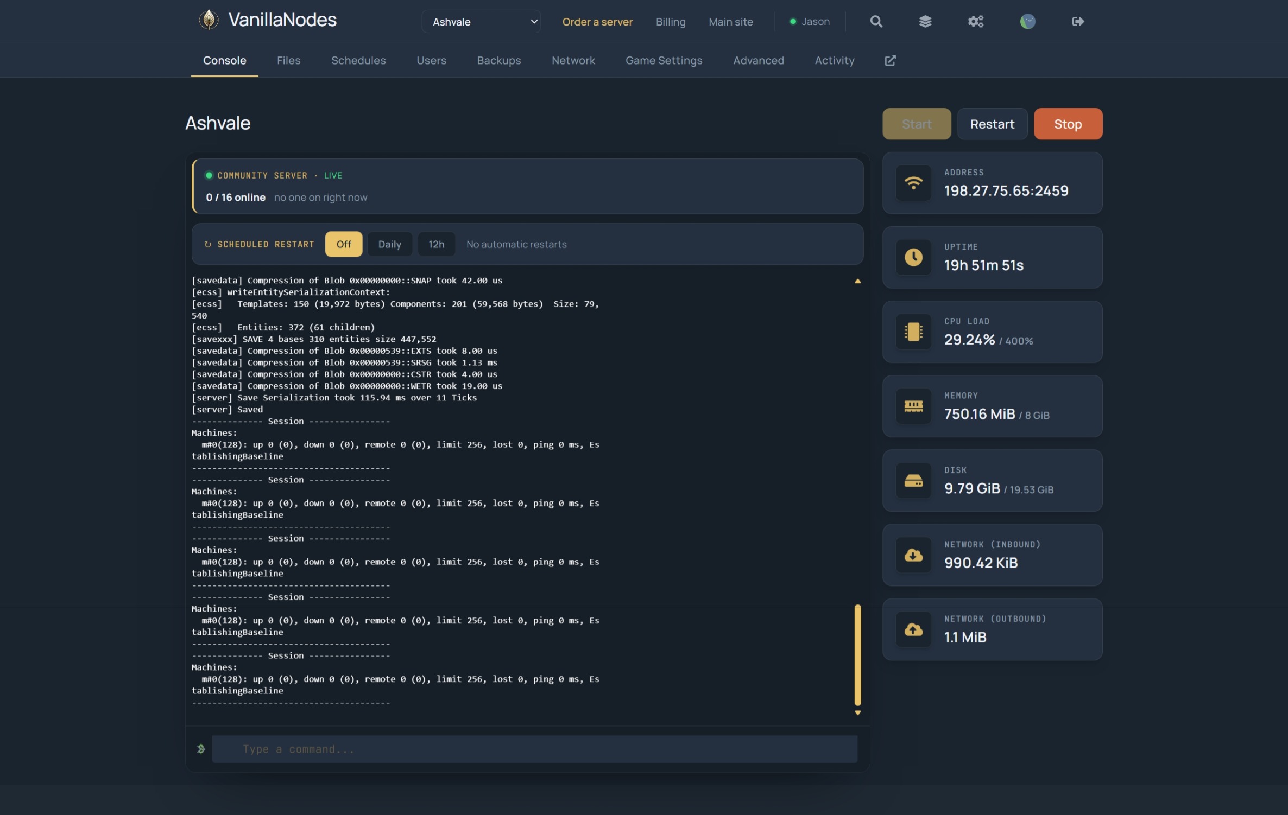1288x815 pixels.
Task: Click the No automatic restarts label
Action: pos(516,244)
